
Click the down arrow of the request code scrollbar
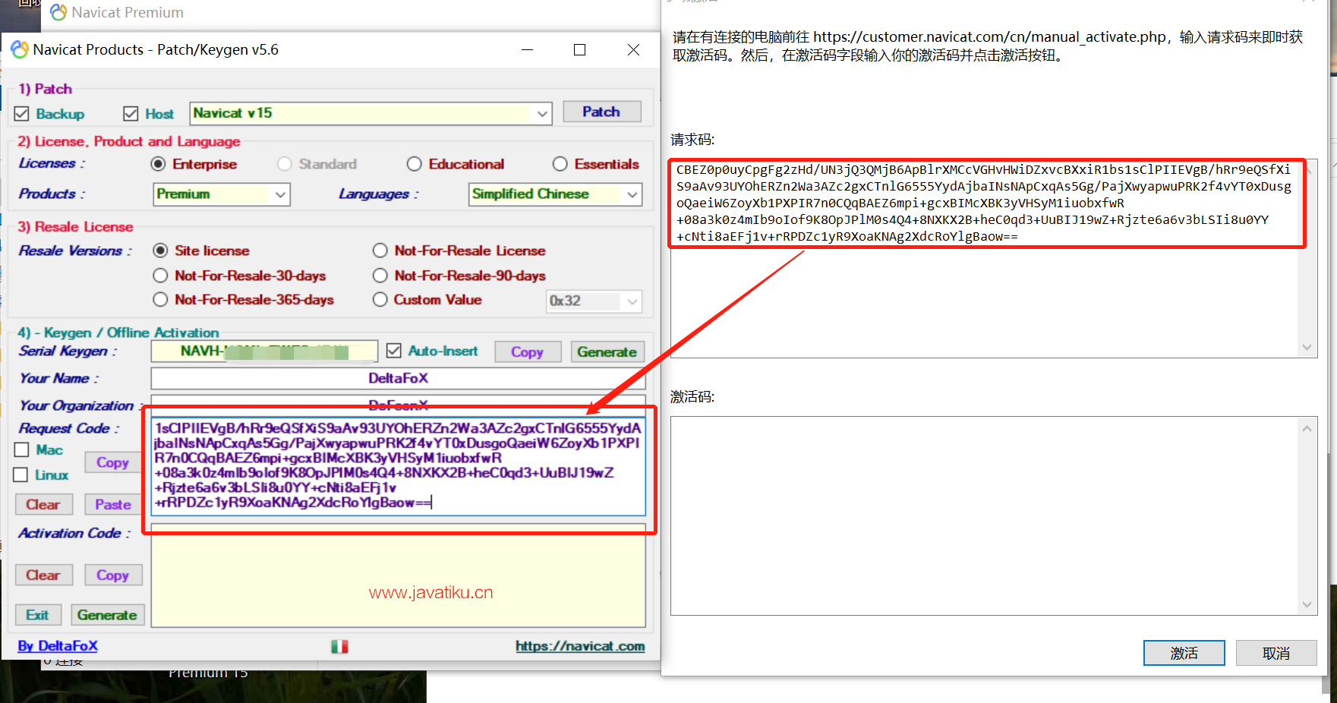(1307, 347)
